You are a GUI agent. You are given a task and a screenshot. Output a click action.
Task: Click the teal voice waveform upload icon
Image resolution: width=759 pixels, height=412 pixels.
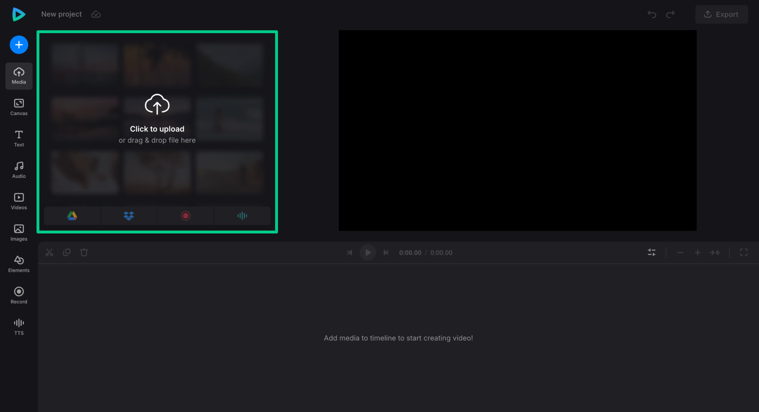pos(242,216)
